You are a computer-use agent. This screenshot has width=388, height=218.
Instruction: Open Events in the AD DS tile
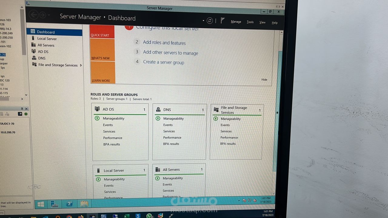coord(108,125)
